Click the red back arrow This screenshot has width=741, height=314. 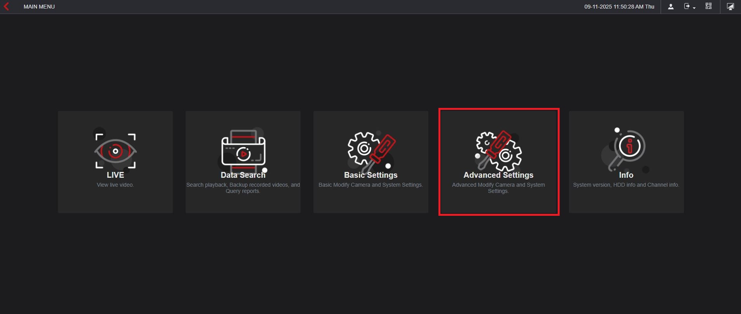pos(6,7)
